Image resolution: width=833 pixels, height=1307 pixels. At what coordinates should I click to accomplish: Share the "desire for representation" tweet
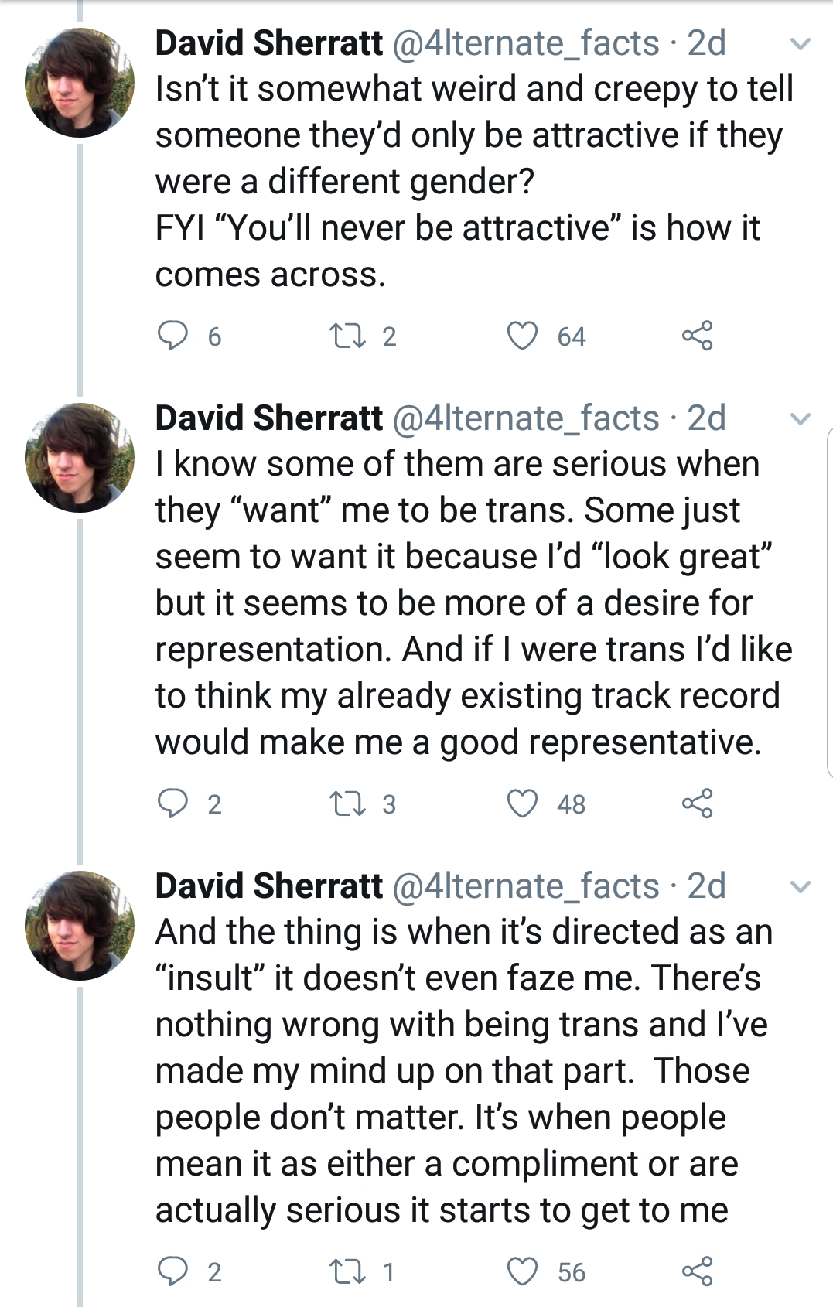tap(697, 804)
